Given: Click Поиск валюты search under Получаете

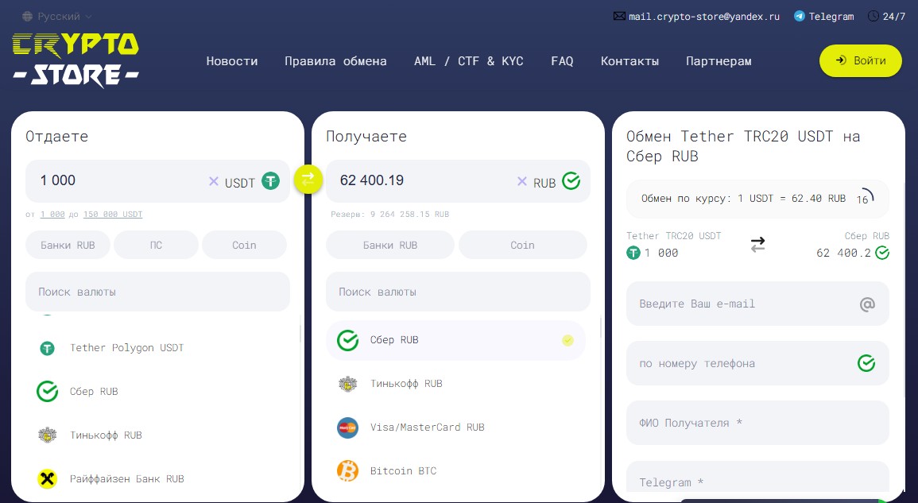Looking at the screenshot, I should tap(458, 292).
